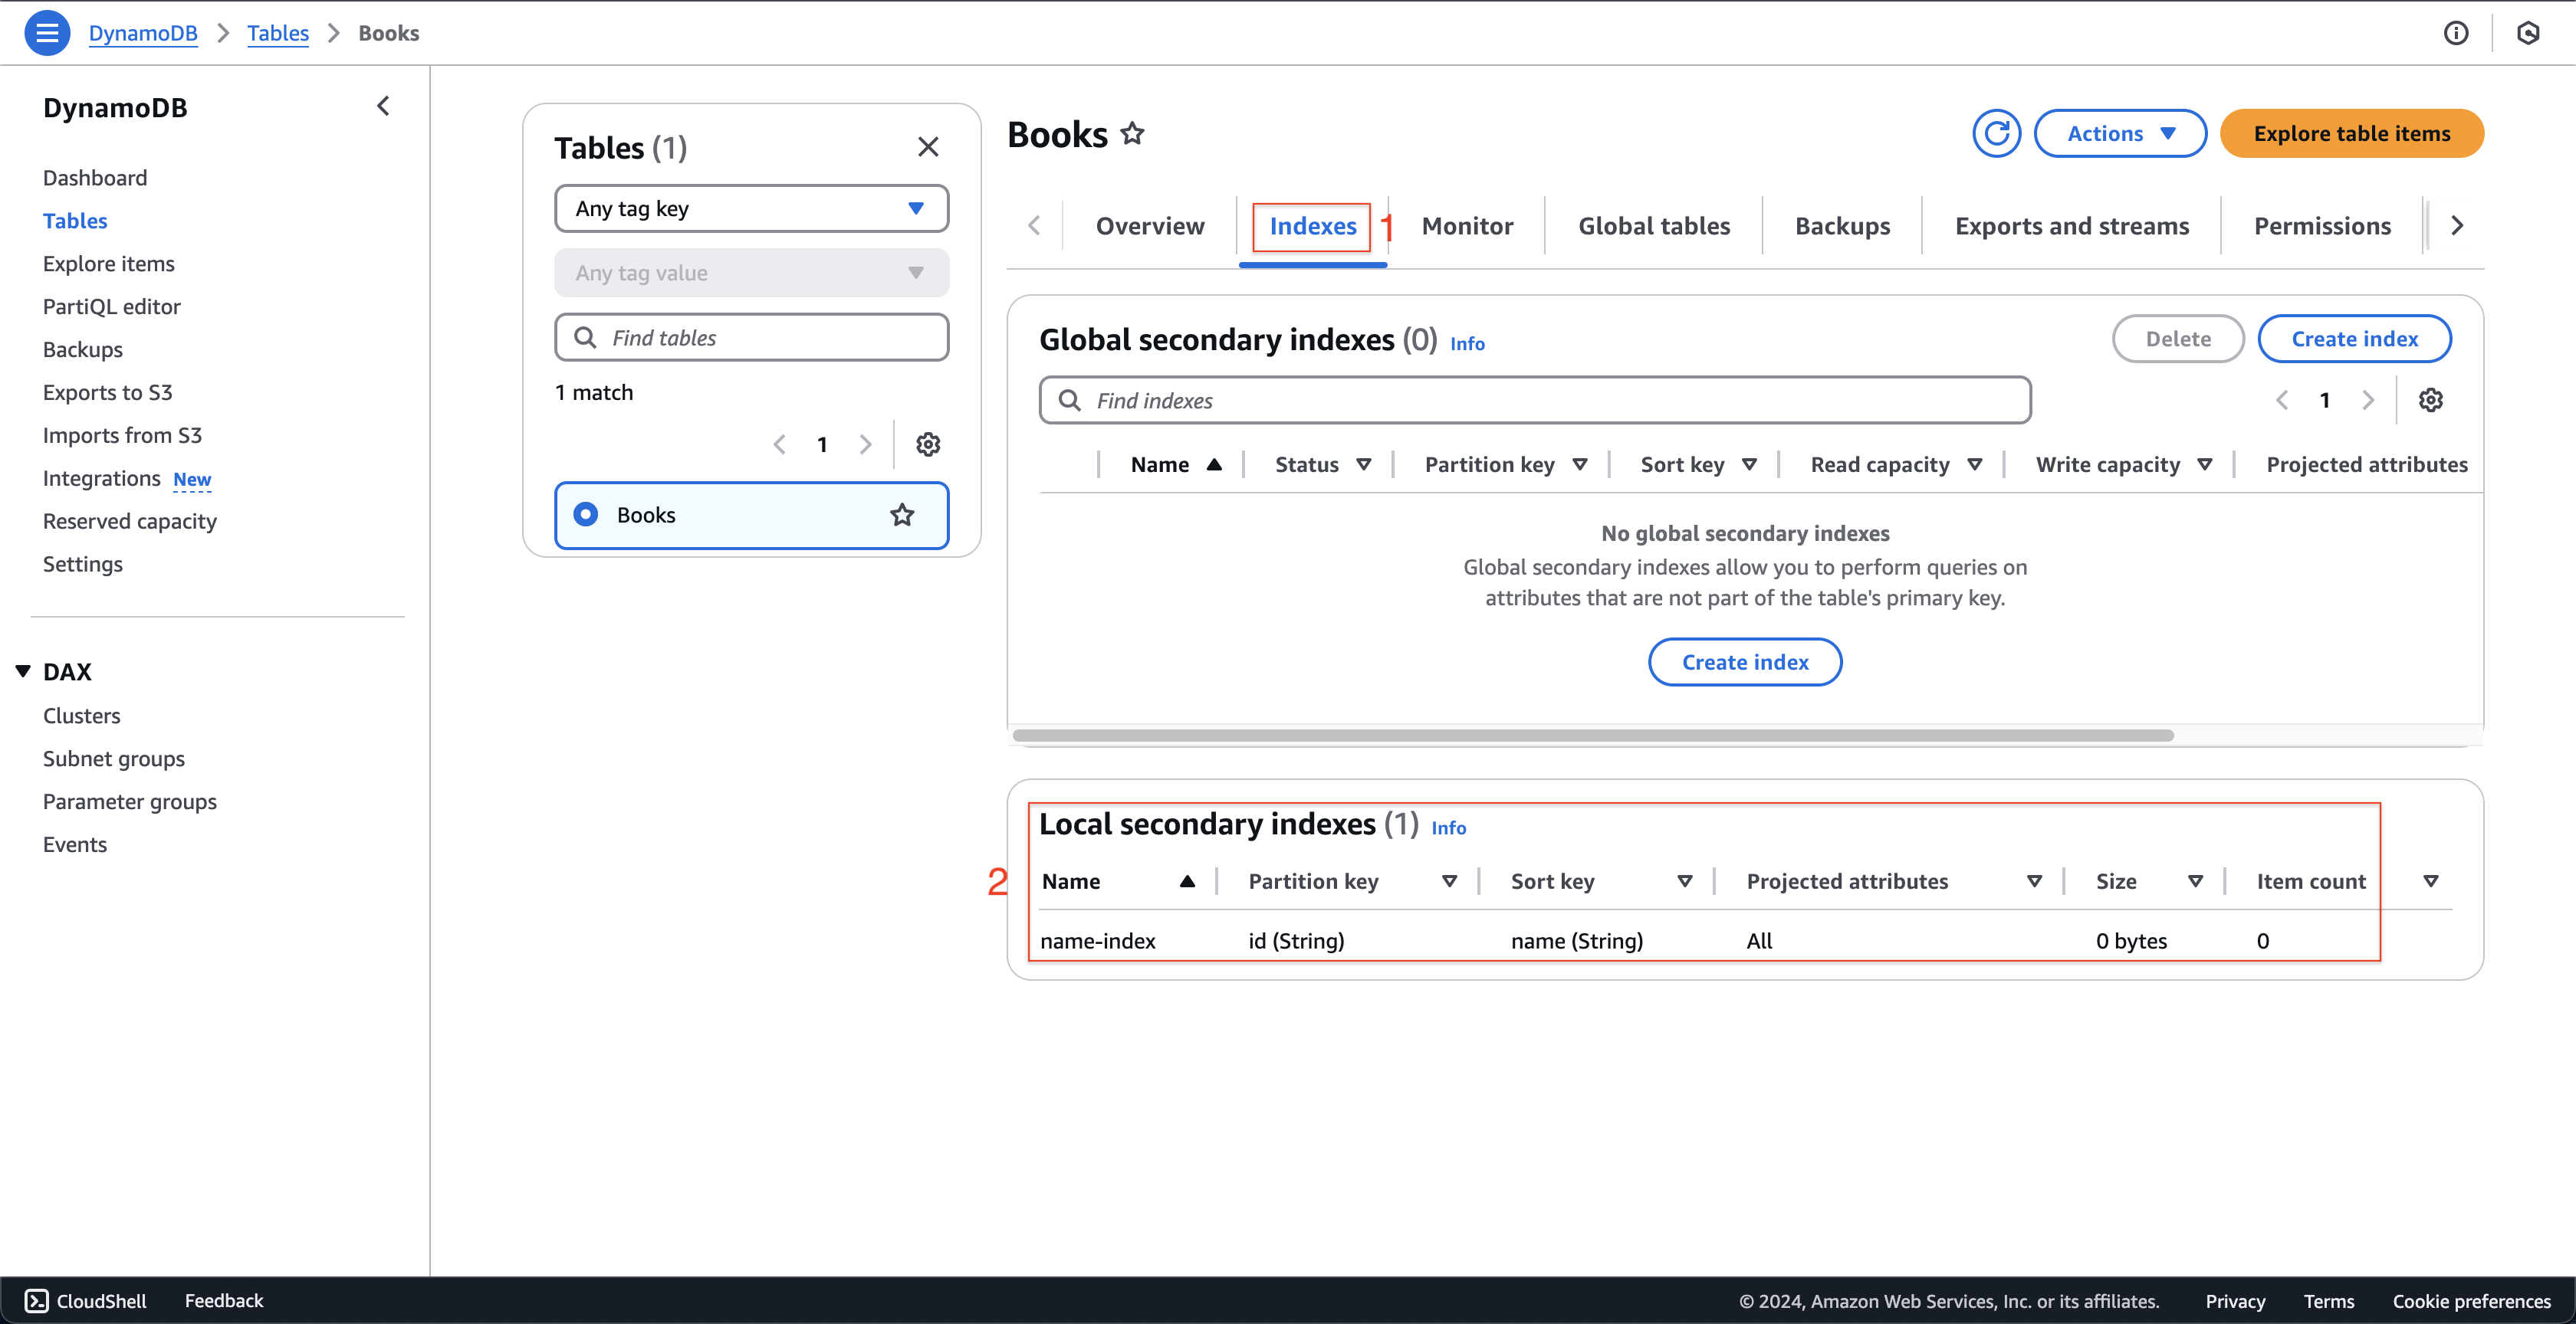Go to next page of global indexes
2576x1324 pixels.
(2368, 400)
